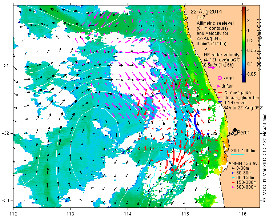Click the cyan ANMN 80-150m arrow marker
Screen dimensions: 269x218
coord(233,178)
